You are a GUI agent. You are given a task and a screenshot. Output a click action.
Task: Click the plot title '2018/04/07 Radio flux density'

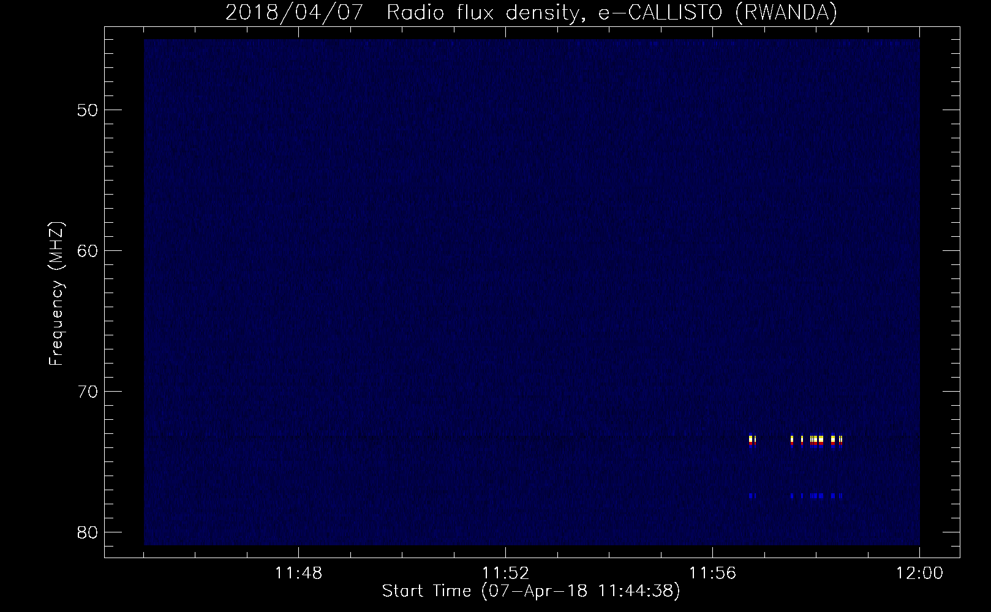tap(531, 12)
